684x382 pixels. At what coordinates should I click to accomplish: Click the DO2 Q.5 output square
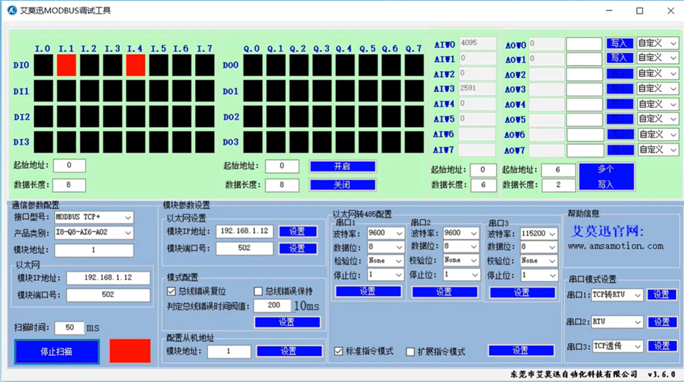(368, 116)
